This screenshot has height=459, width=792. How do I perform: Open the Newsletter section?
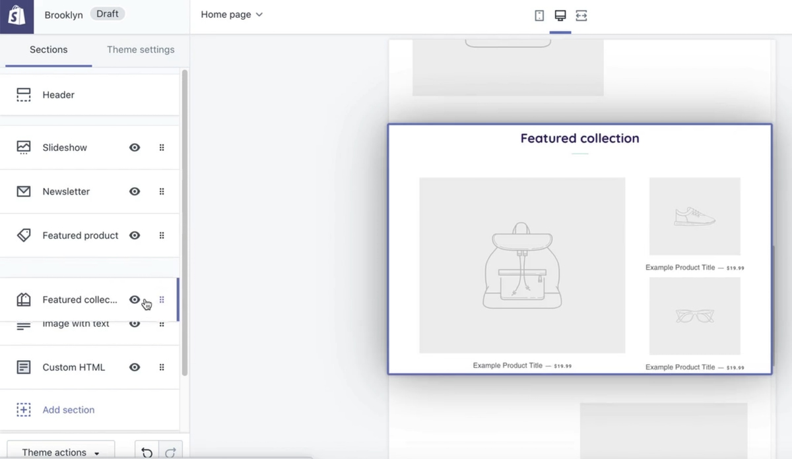tap(66, 191)
